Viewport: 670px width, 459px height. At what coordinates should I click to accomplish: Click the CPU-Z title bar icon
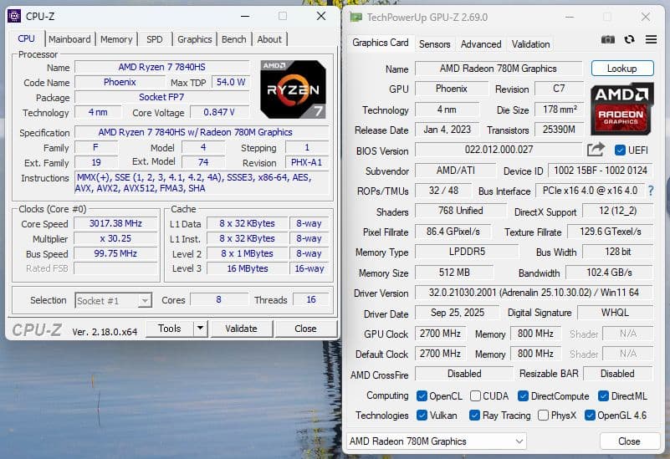(x=14, y=16)
